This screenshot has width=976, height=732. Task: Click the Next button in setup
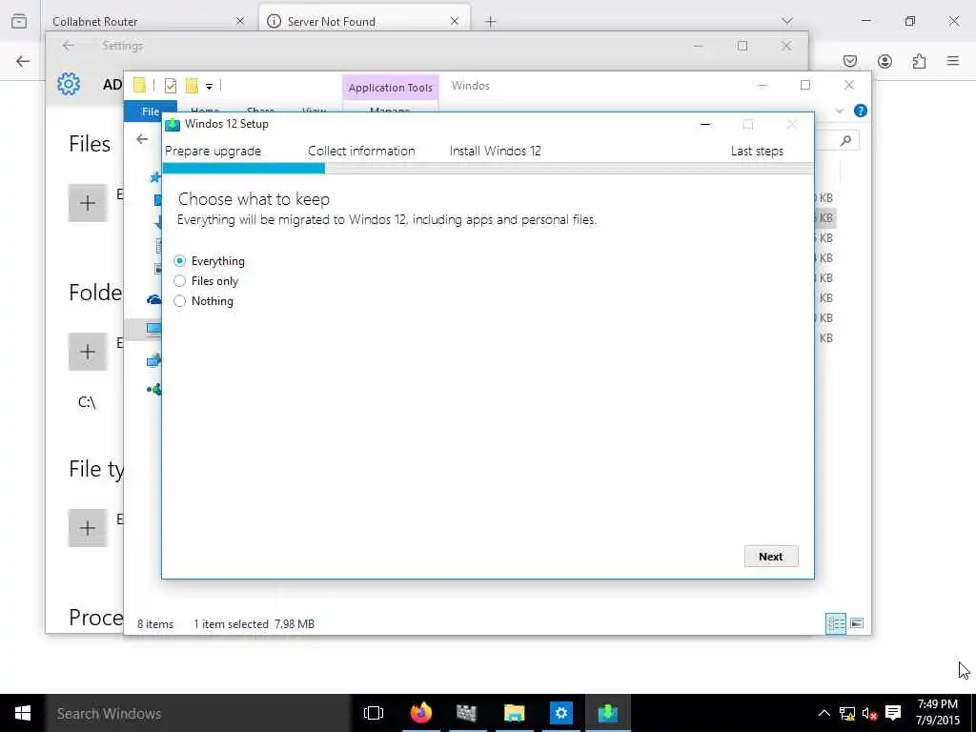[770, 557]
